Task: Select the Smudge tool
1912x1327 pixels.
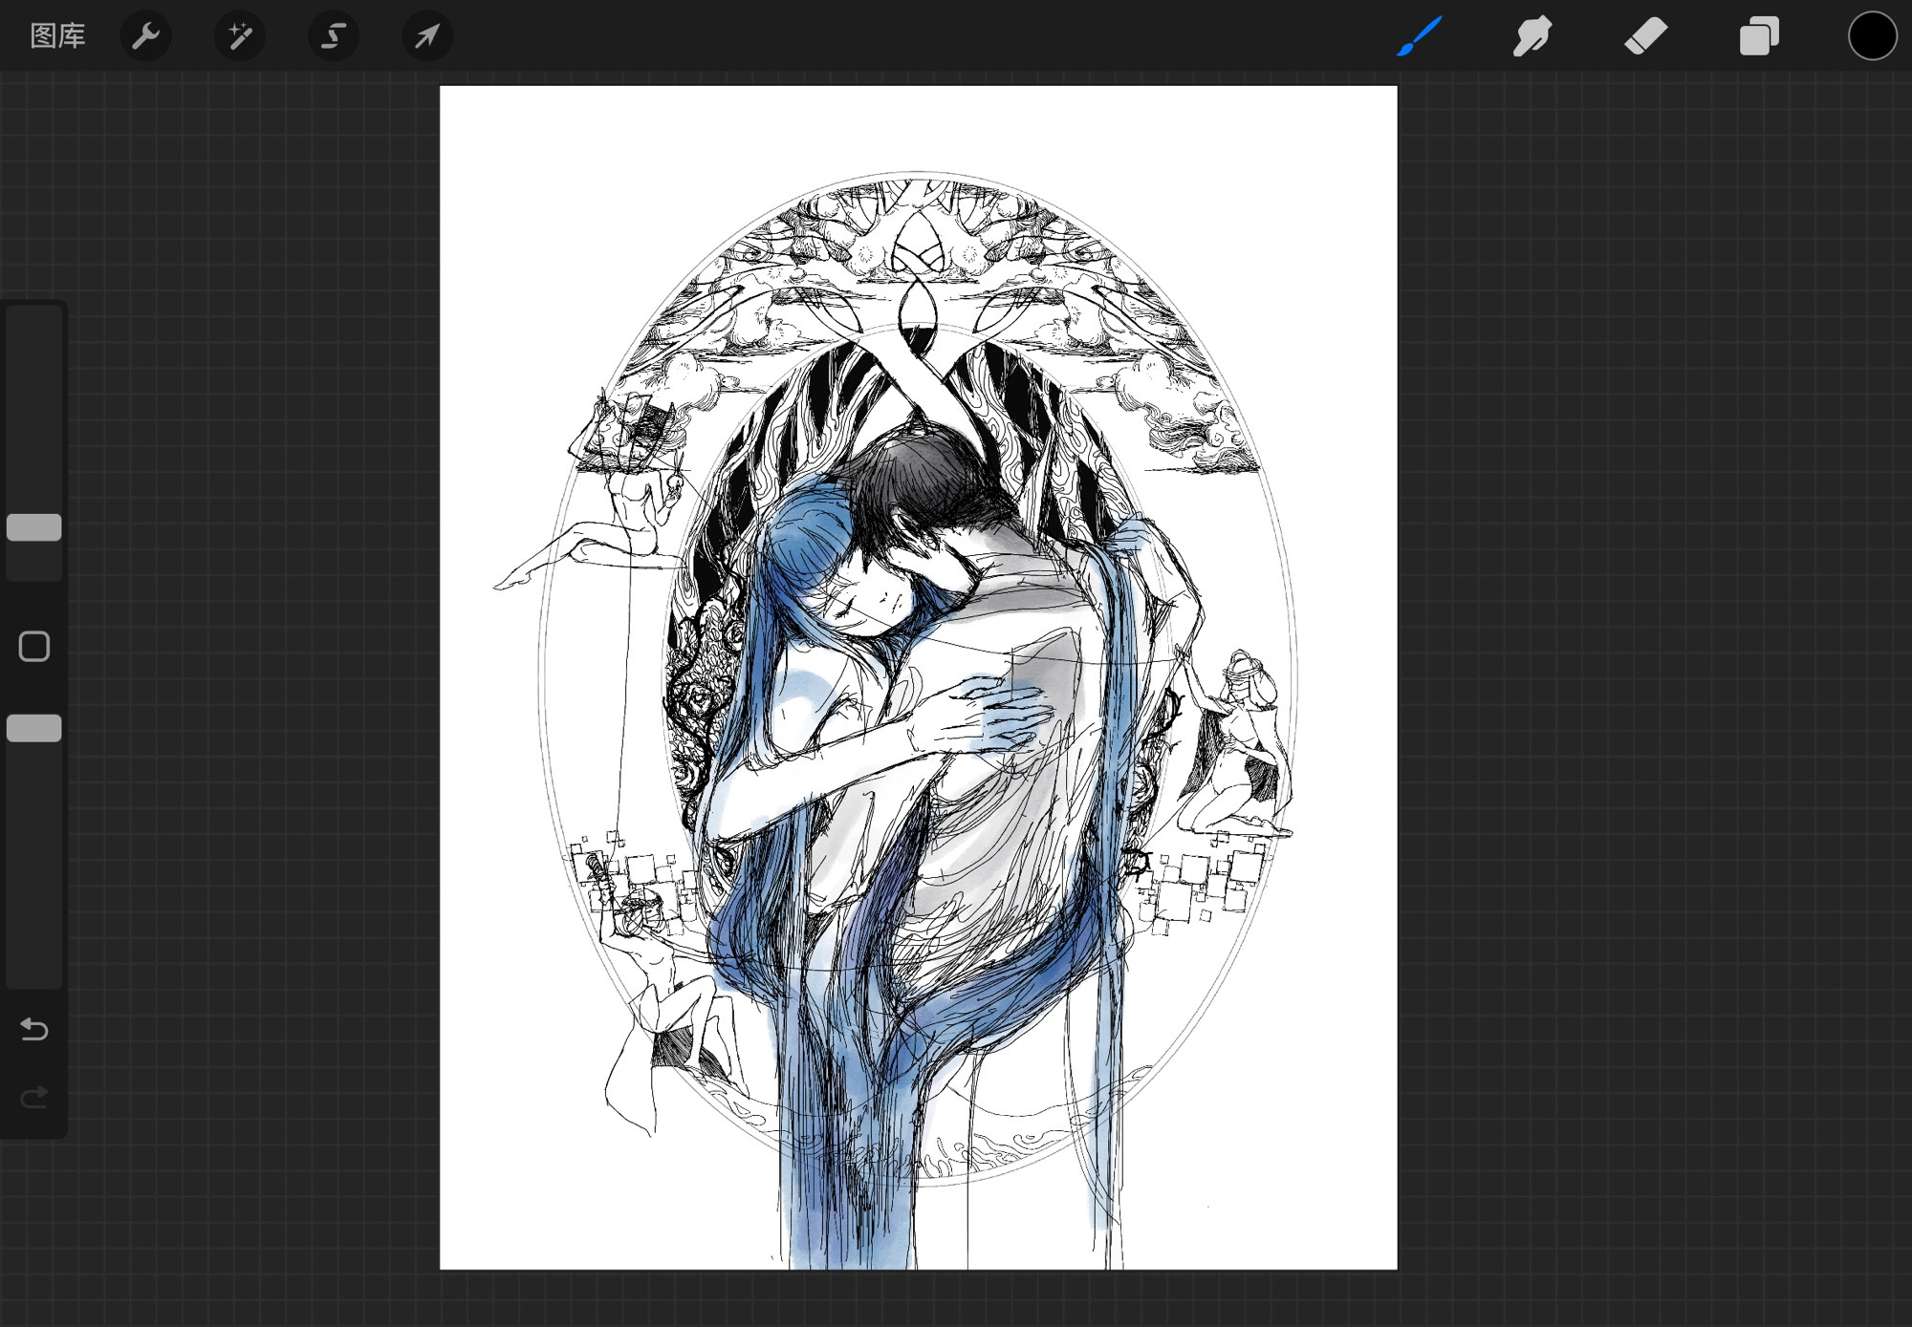Action: point(1532,36)
